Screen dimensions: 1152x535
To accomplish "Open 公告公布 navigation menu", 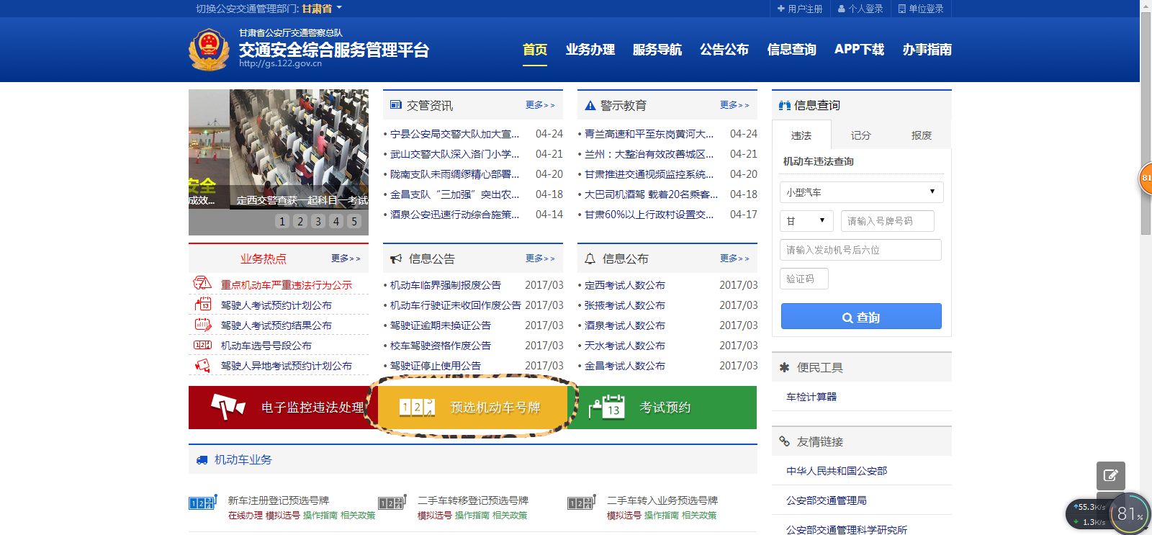I will pyautogui.click(x=724, y=50).
